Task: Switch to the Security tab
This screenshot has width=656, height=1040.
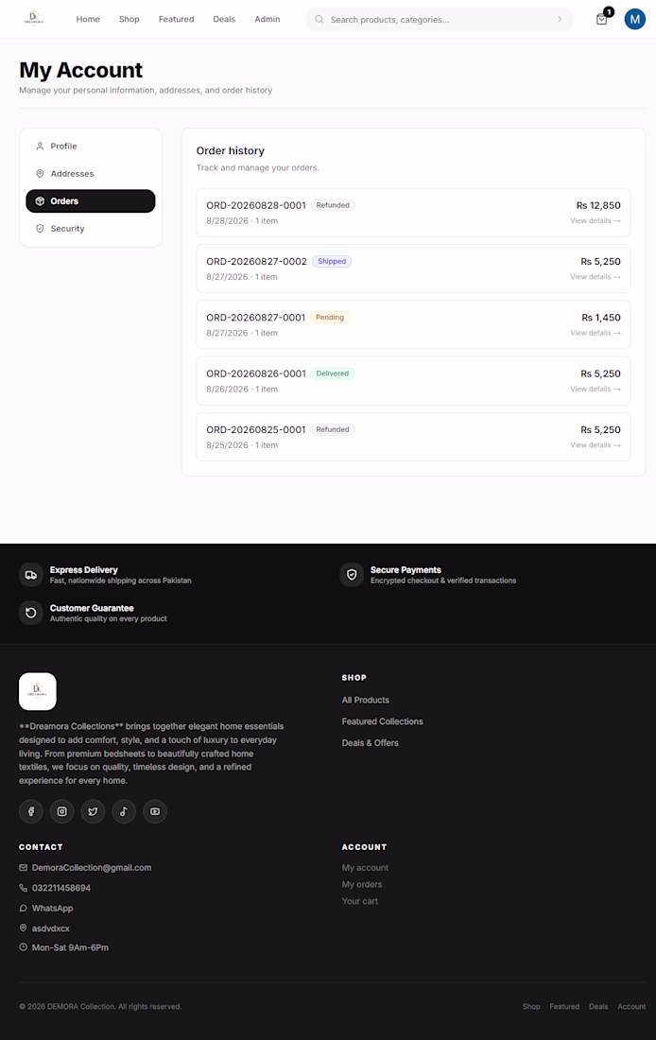Action: point(90,229)
